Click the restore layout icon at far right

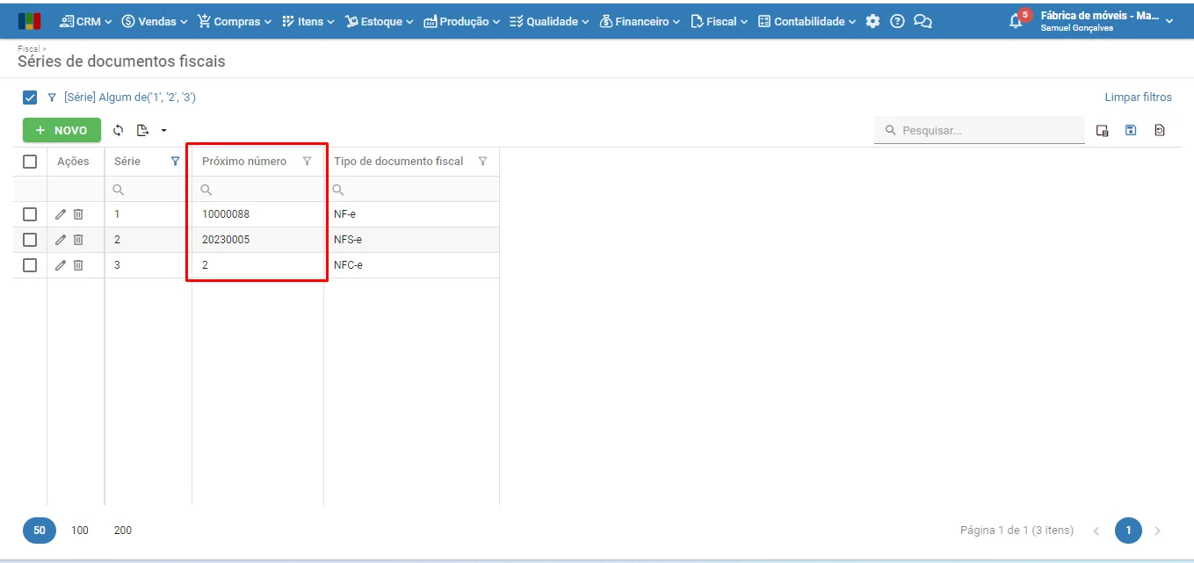[x=1160, y=131]
